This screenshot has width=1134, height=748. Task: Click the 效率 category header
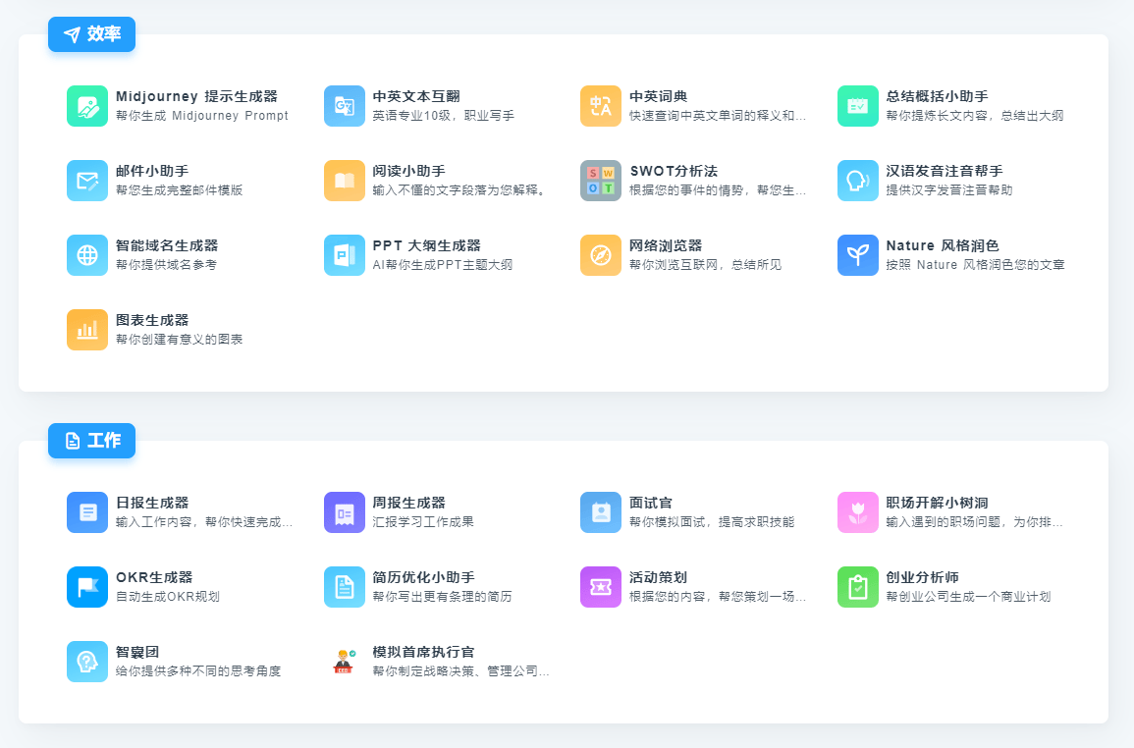click(91, 33)
